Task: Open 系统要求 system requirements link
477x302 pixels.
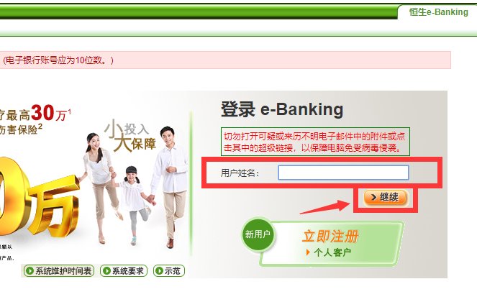Action: pyautogui.click(x=124, y=270)
